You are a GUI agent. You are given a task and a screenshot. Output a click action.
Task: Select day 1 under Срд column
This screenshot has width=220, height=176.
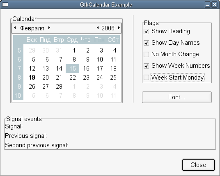(74, 50)
